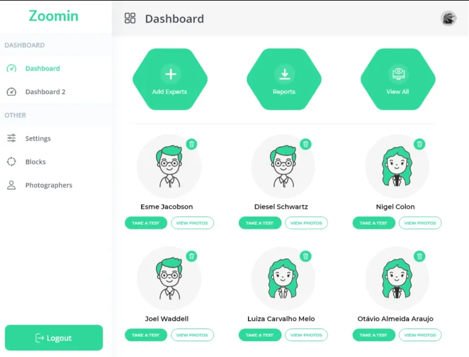Open Dashboard 2 from sidebar
This screenshot has width=469, height=357.
pos(45,92)
